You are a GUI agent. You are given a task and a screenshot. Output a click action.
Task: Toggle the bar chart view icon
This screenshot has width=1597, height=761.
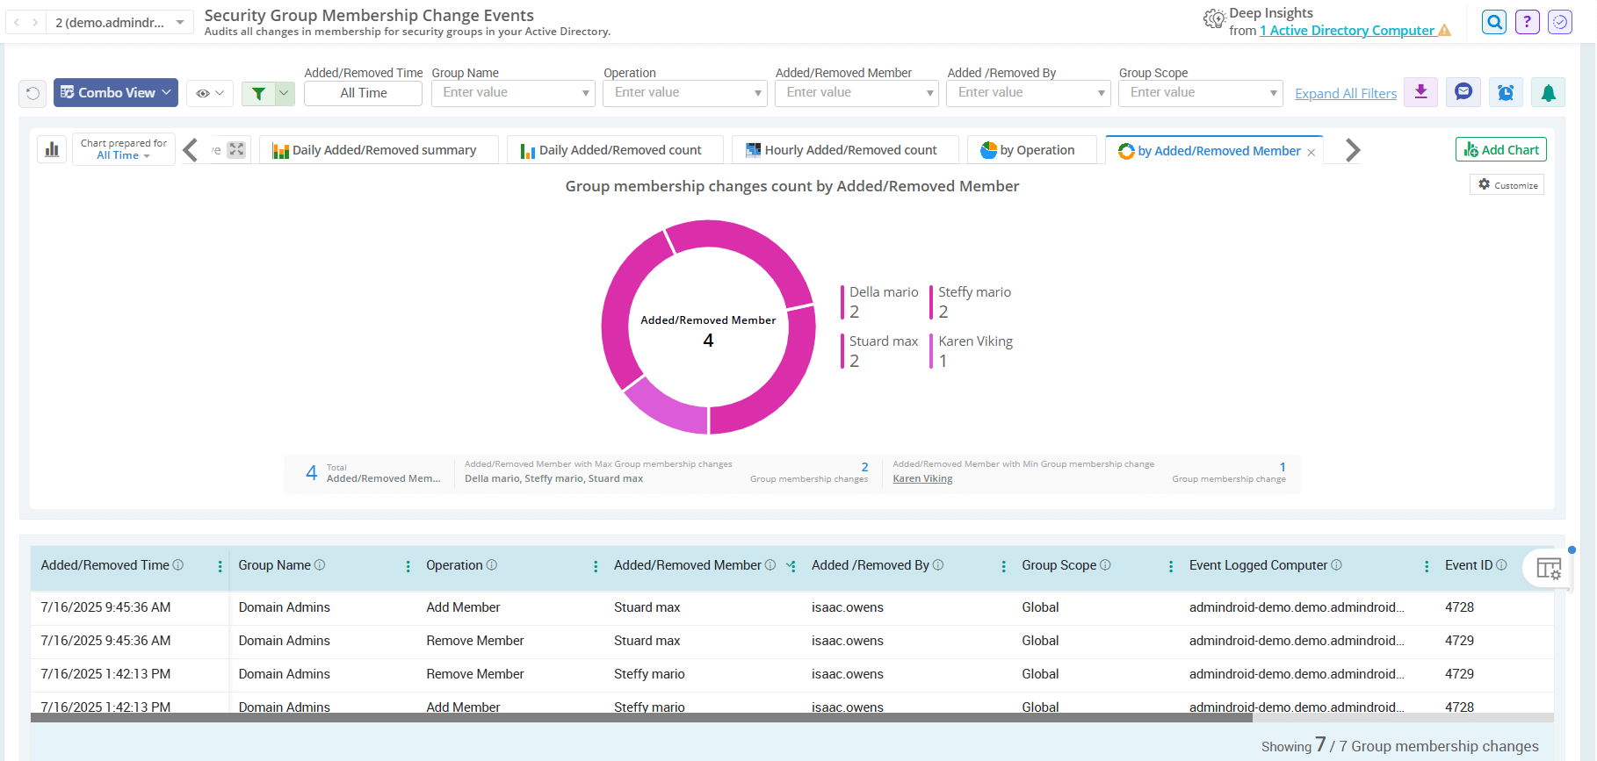[52, 149]
